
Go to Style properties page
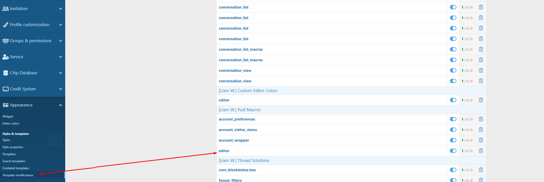click(x=13, y=147)
